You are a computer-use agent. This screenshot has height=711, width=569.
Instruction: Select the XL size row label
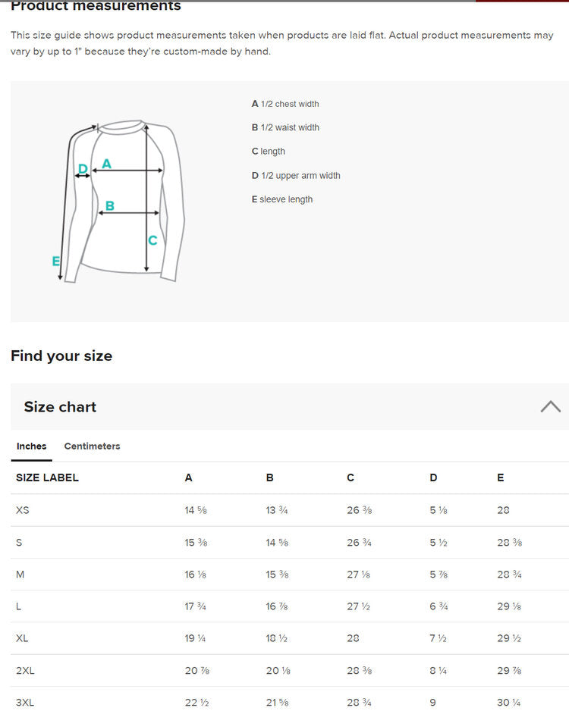point(22,638)
